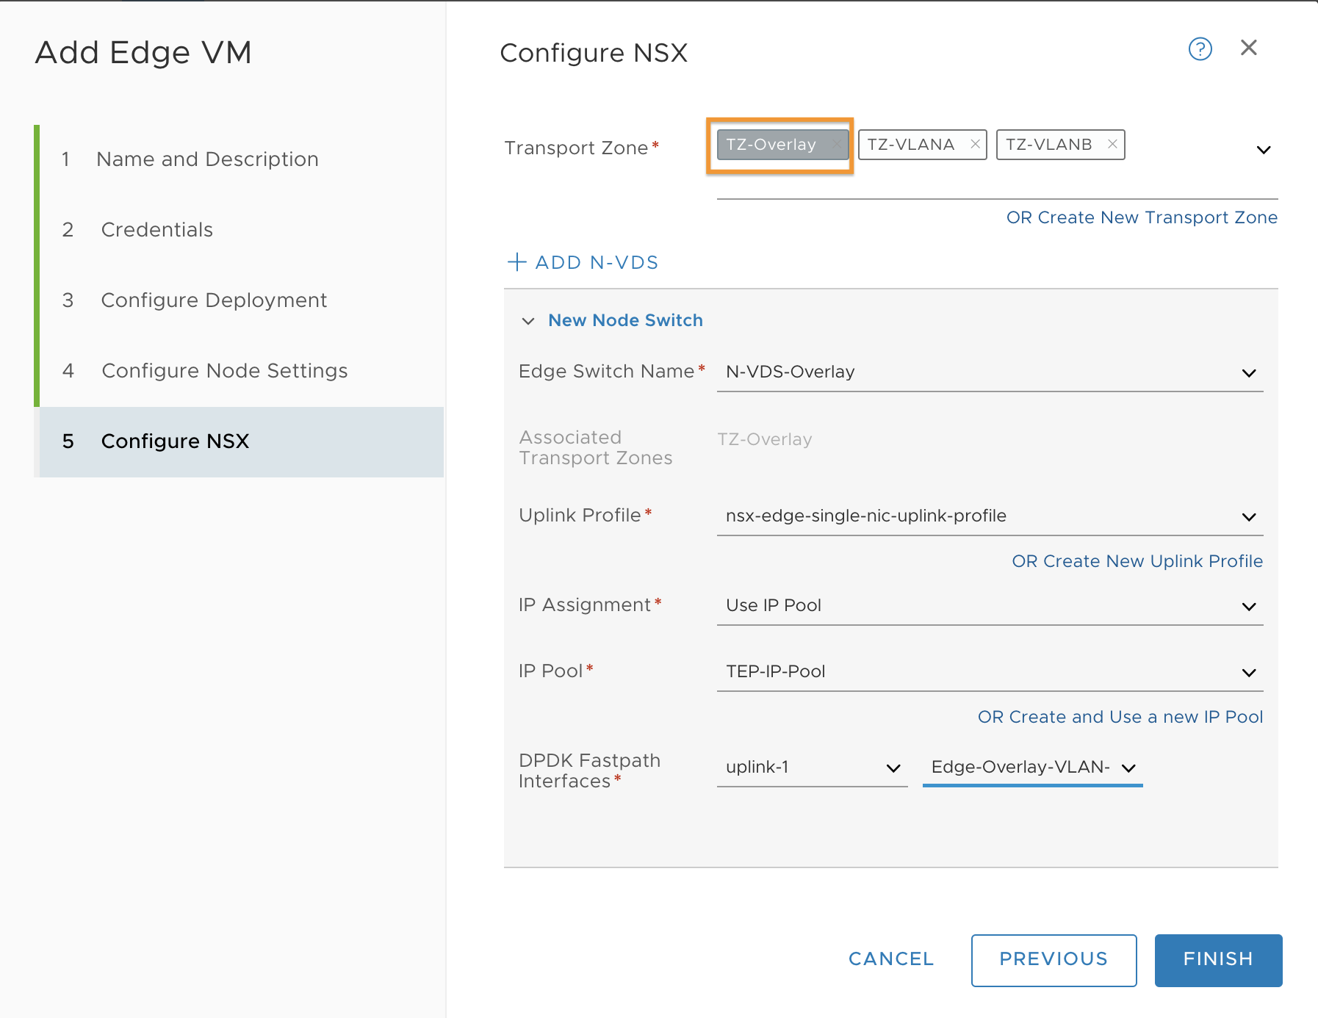Select step 5 Configure NSX
Screen dimensions: 1318x1018
click(241, 441)
